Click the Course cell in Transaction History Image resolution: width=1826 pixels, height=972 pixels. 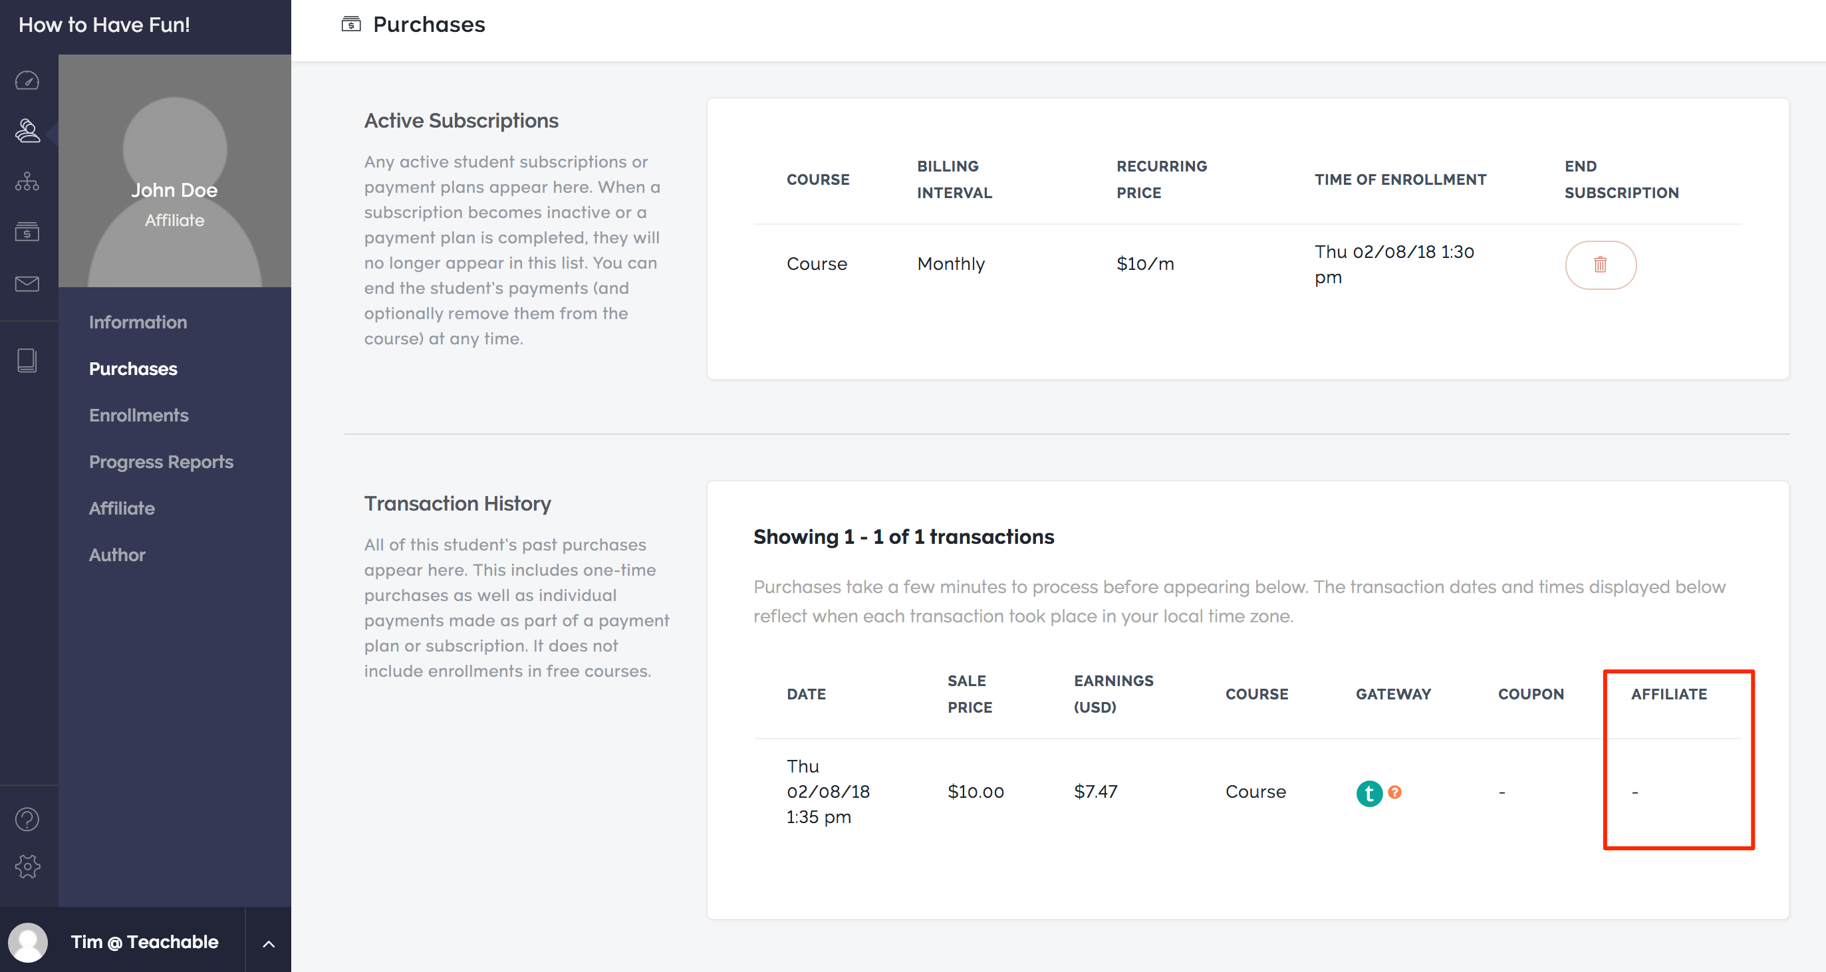point(1255,791)
